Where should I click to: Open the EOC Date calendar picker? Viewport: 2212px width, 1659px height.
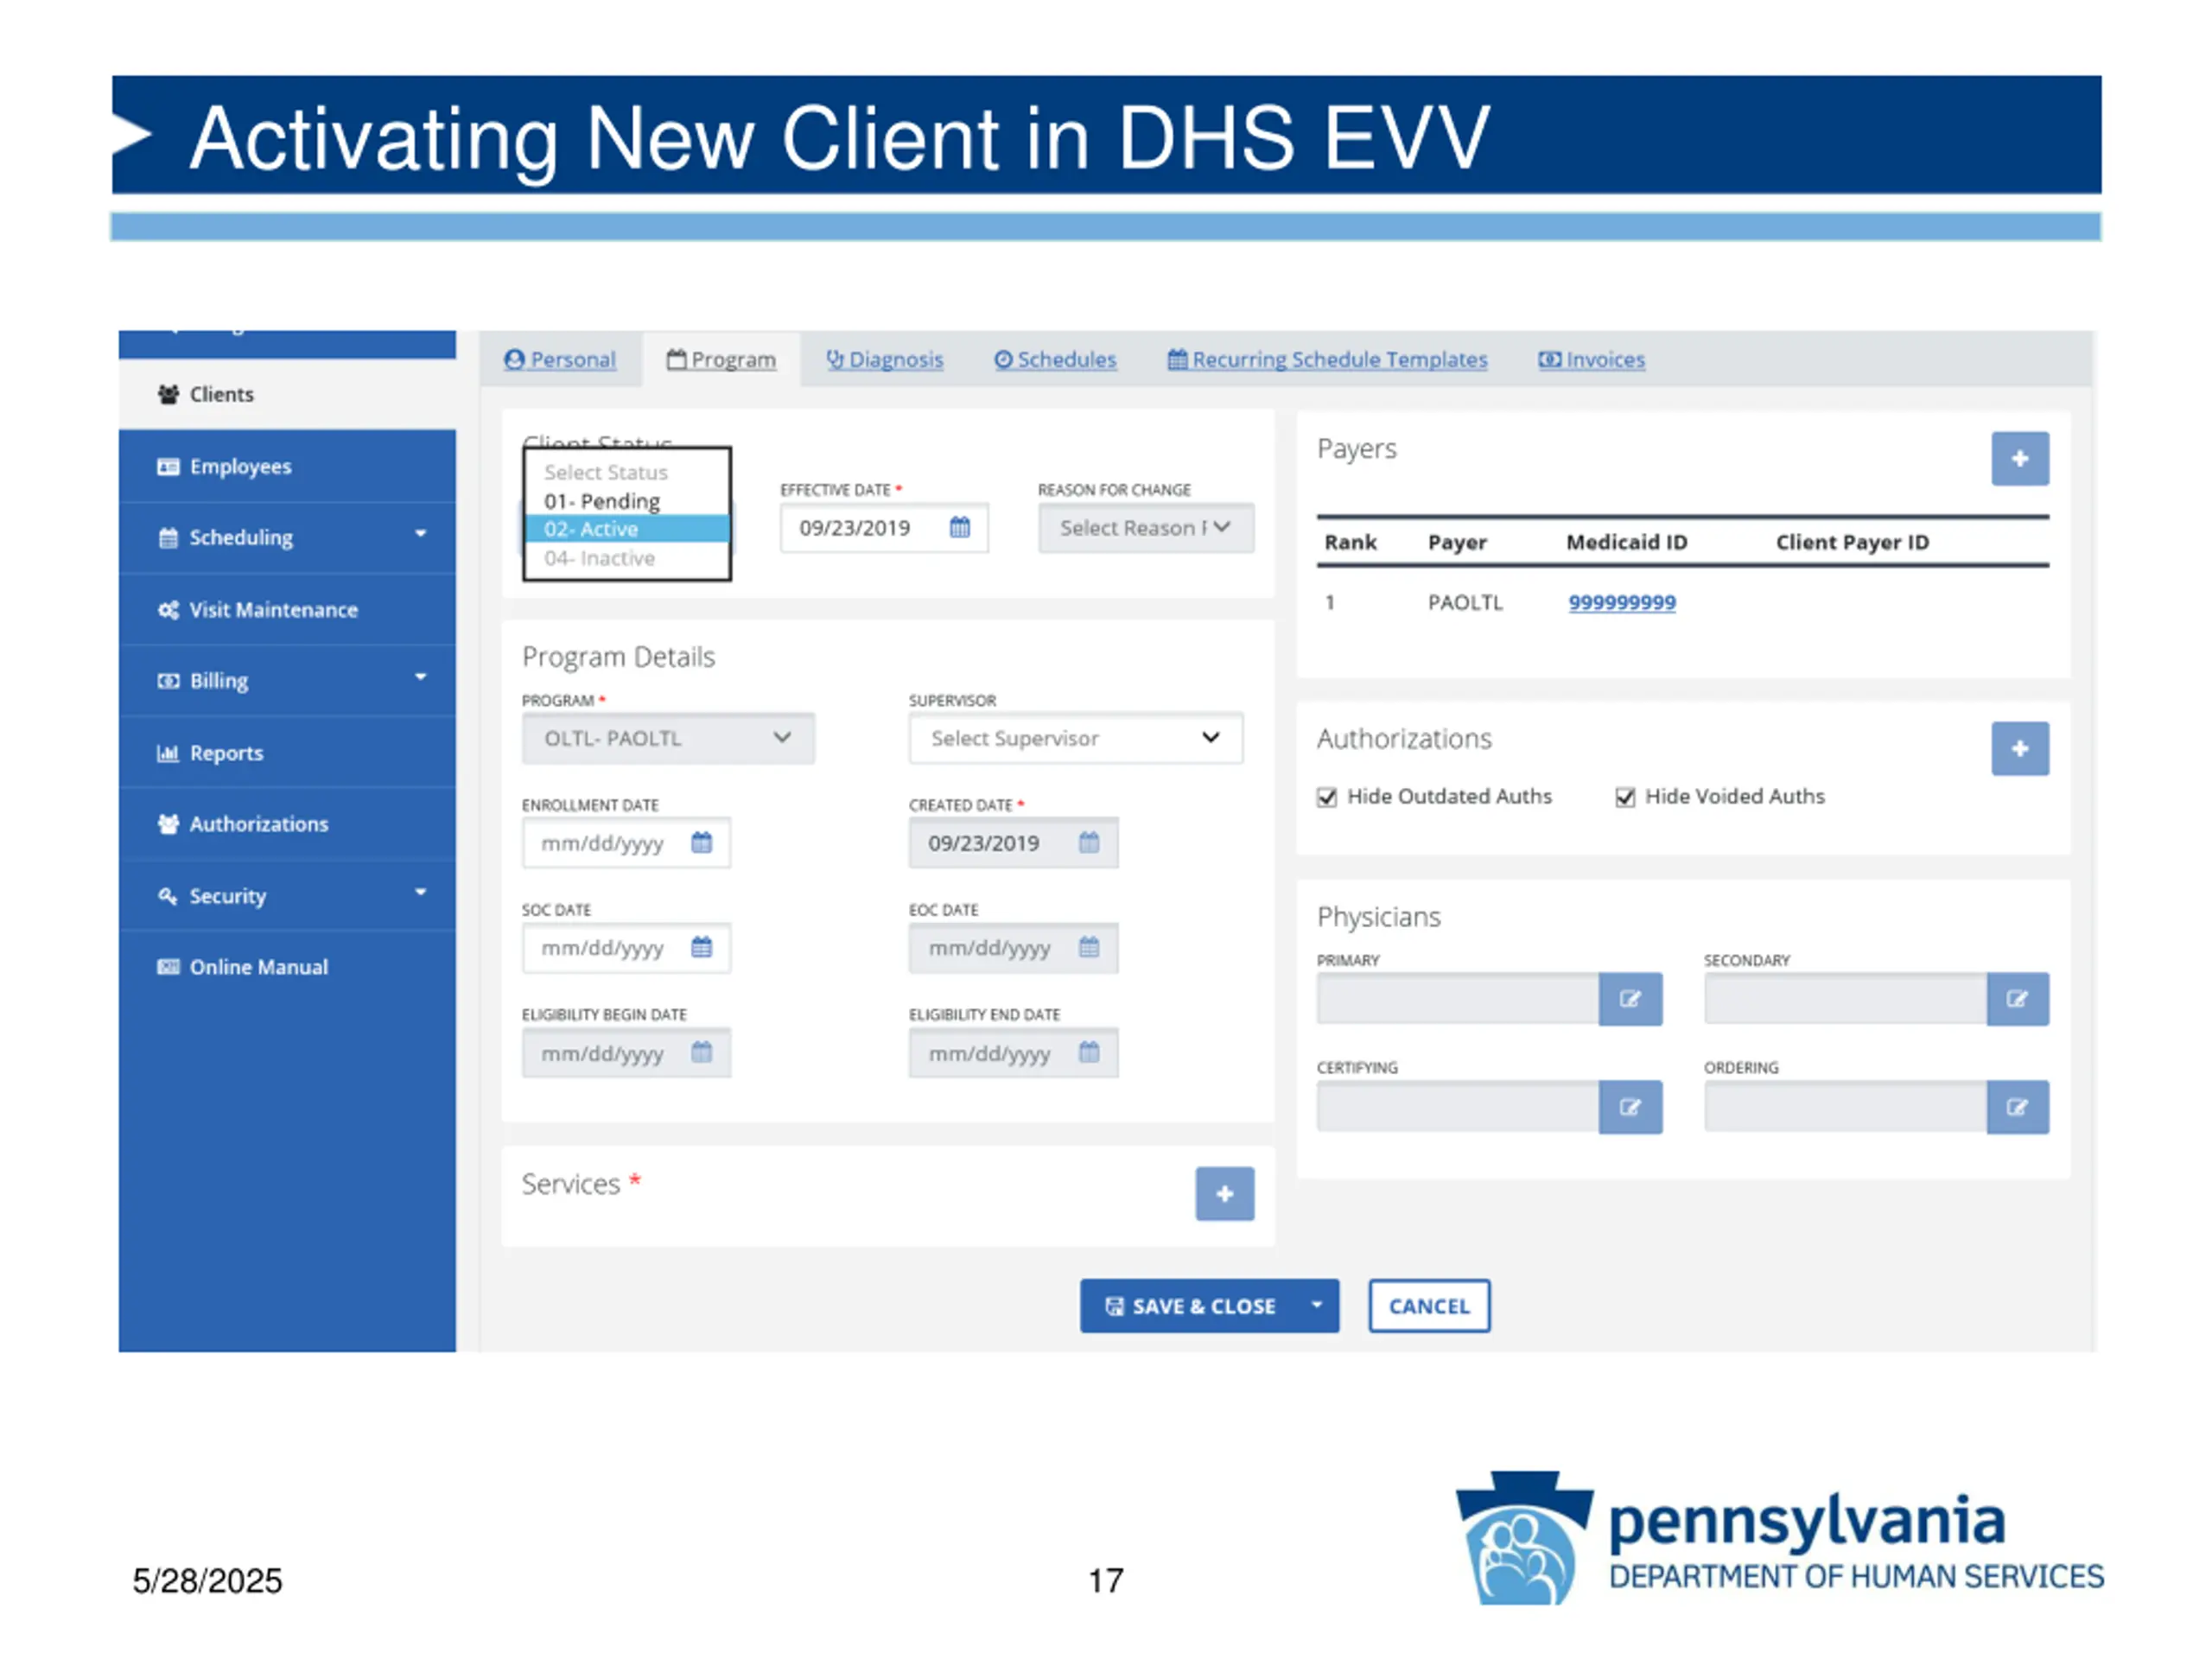coord(1089,947)
